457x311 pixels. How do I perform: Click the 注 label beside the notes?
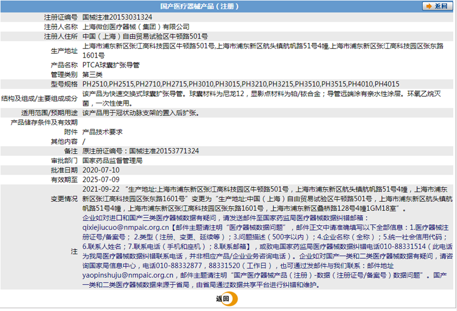74,252
